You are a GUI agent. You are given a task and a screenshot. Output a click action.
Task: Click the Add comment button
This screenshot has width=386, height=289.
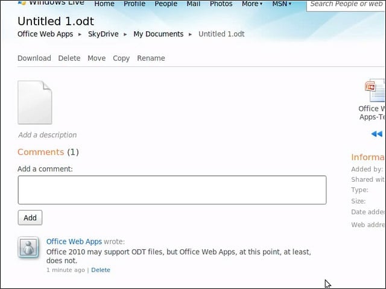point(30,217)
